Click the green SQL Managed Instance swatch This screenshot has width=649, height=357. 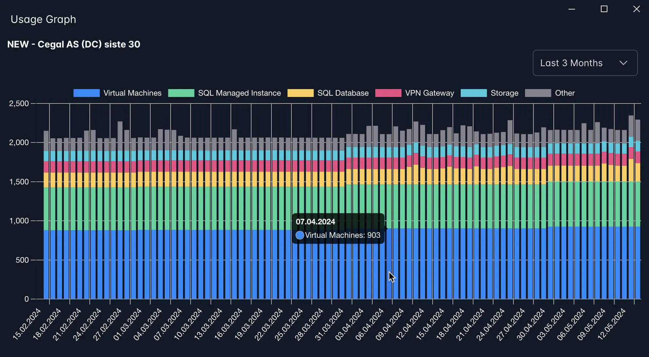(181, 93)
